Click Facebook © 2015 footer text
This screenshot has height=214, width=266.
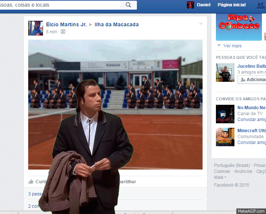point(231,185)
